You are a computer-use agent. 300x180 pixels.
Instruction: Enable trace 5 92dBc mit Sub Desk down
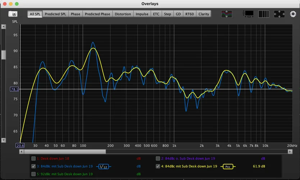pyautogui.click(x=33, y=174)
